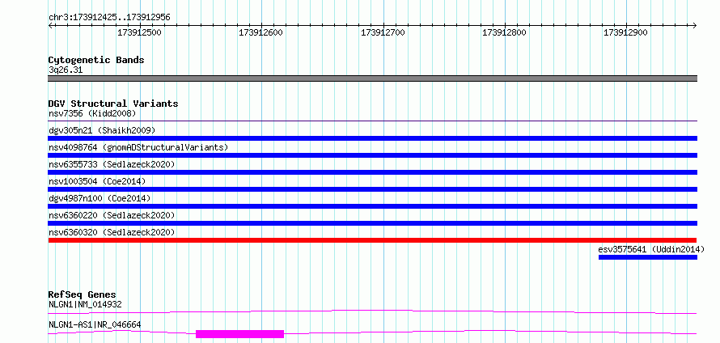The width and height of the screenshot is (720, 343).
Task: Click the gray 3q26.31 cytogenetic band bar
Action: [x=372, y=78]
